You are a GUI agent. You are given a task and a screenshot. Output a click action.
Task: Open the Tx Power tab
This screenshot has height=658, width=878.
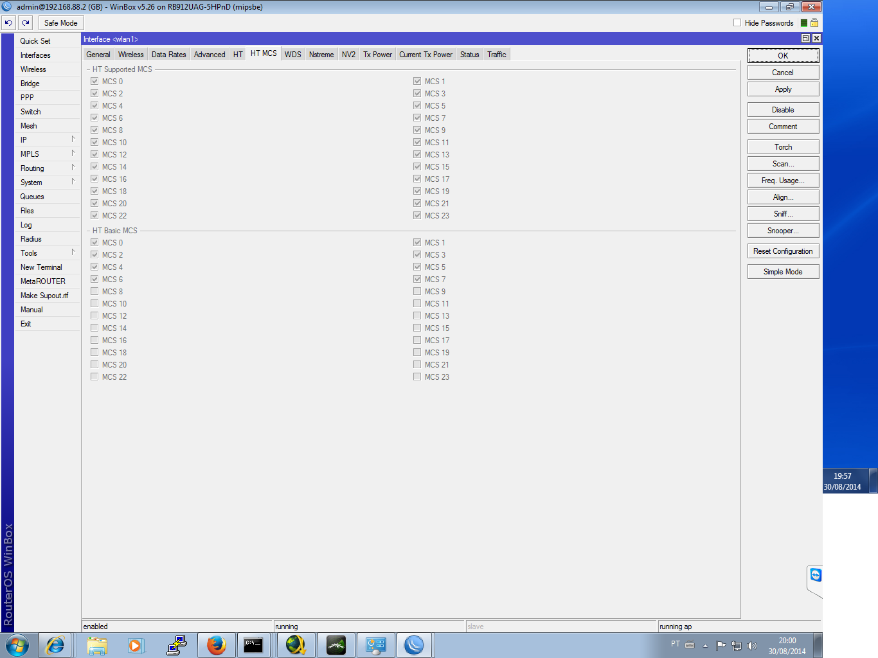pos(377,55)
